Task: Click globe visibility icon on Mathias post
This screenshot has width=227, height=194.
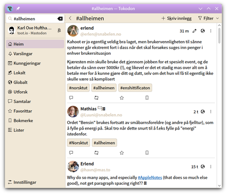Action: coord(203,112)
